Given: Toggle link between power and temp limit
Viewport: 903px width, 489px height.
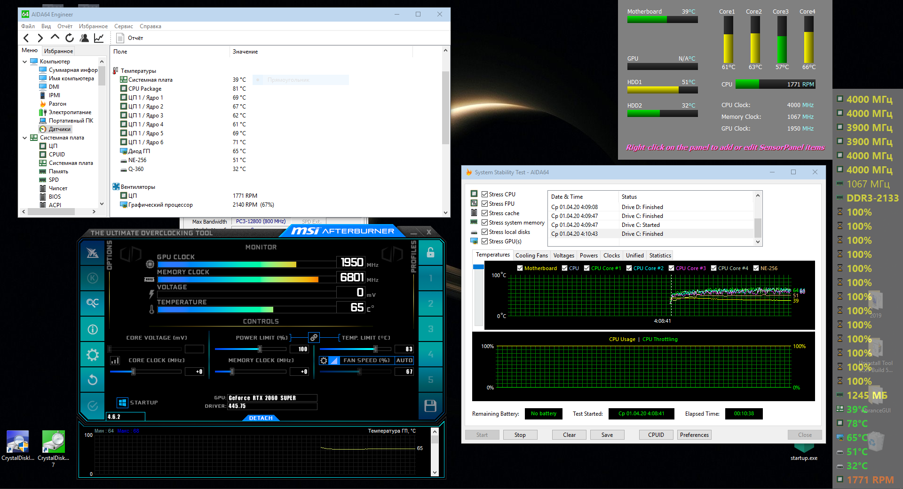Looking at the screenshot, I should (x=314, y=337).
